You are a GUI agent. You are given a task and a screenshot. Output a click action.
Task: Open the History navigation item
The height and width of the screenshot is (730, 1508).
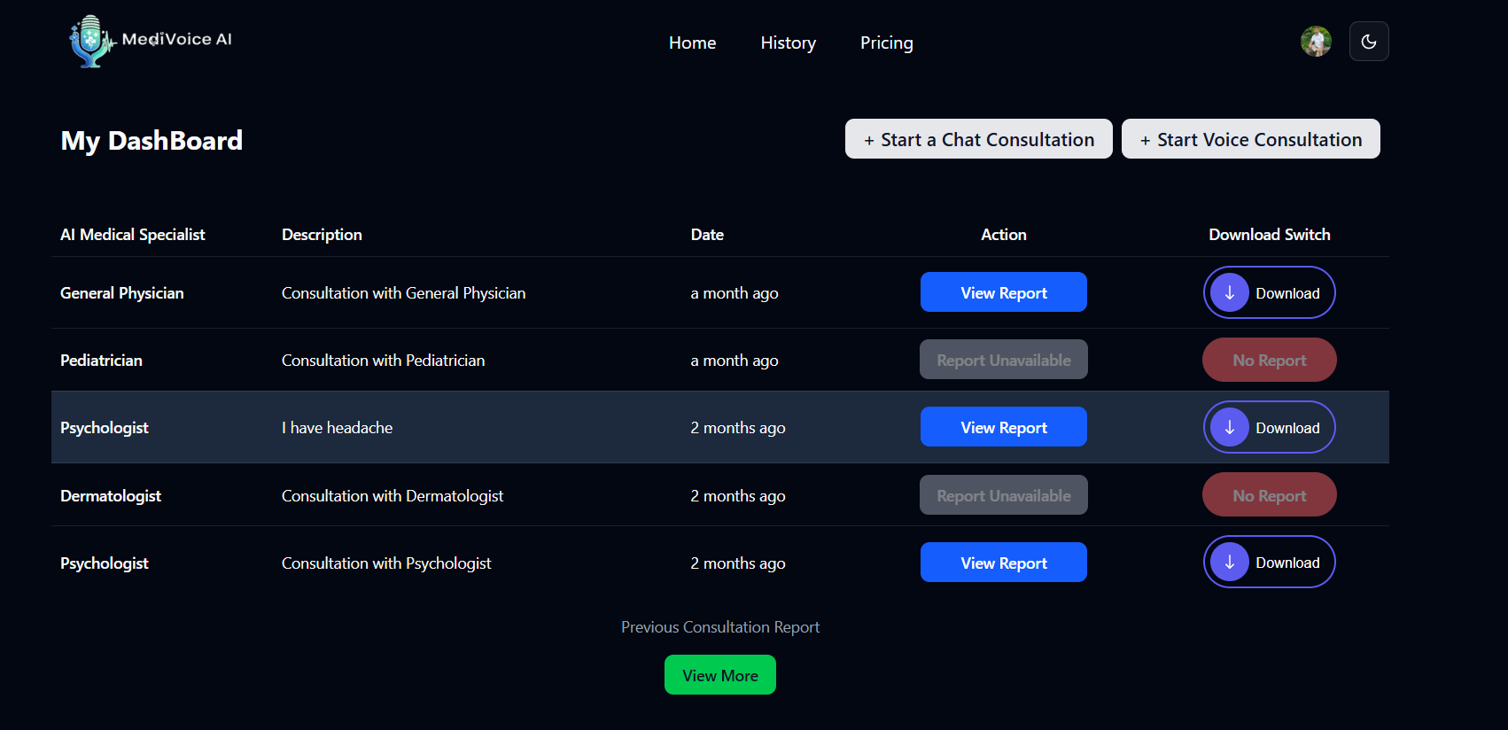pos(789,43)
